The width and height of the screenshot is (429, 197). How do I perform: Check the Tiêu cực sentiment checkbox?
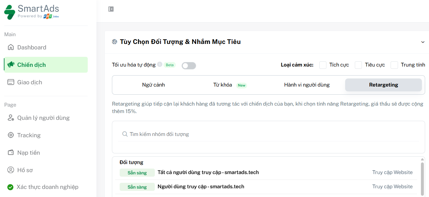click(358, 65)
